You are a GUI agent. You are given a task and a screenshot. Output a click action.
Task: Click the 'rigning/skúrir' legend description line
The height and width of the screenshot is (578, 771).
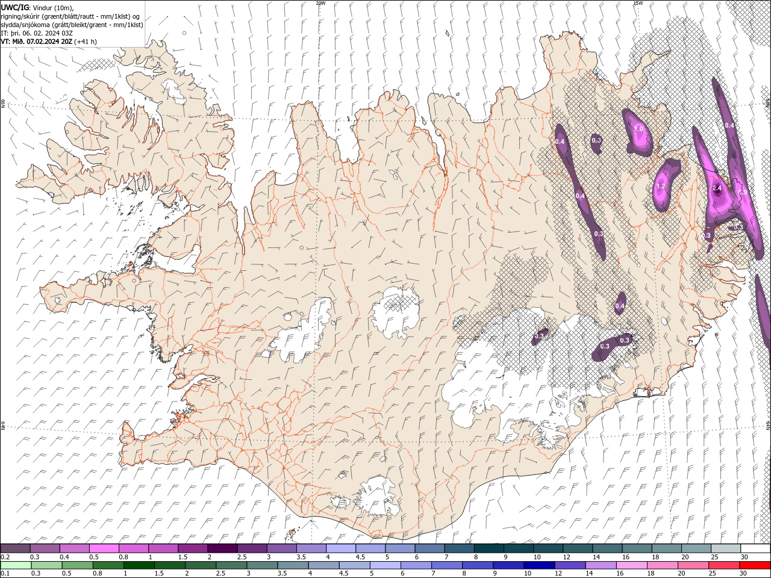[x=70, y=16]
